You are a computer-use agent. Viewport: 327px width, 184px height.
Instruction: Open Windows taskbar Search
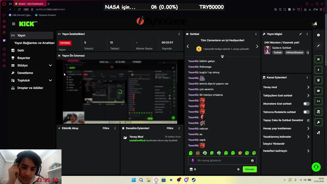(x=141, y=180)
